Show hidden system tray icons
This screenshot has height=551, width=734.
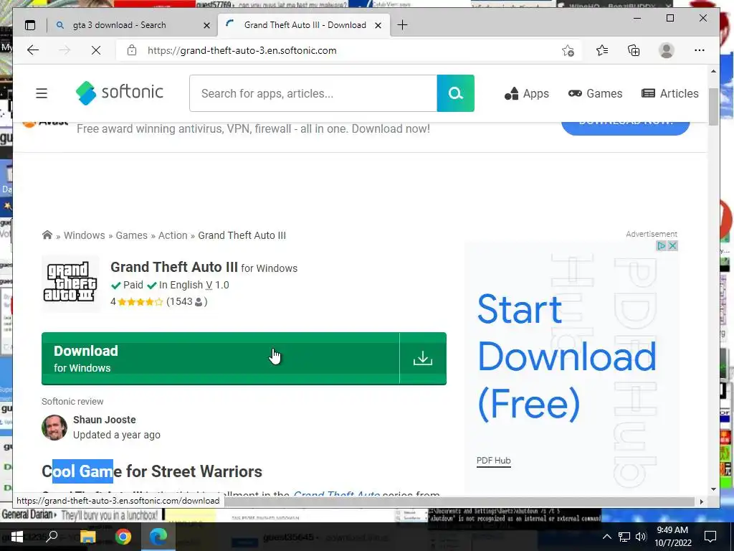click(x=606, y=537)
